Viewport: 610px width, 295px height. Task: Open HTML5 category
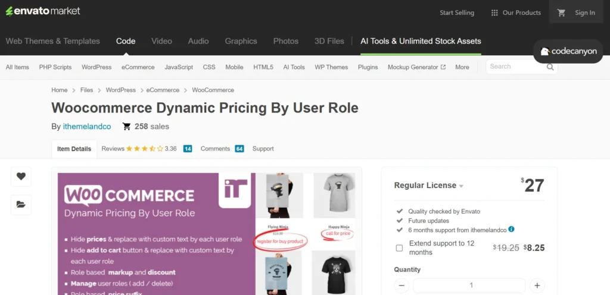263,67
